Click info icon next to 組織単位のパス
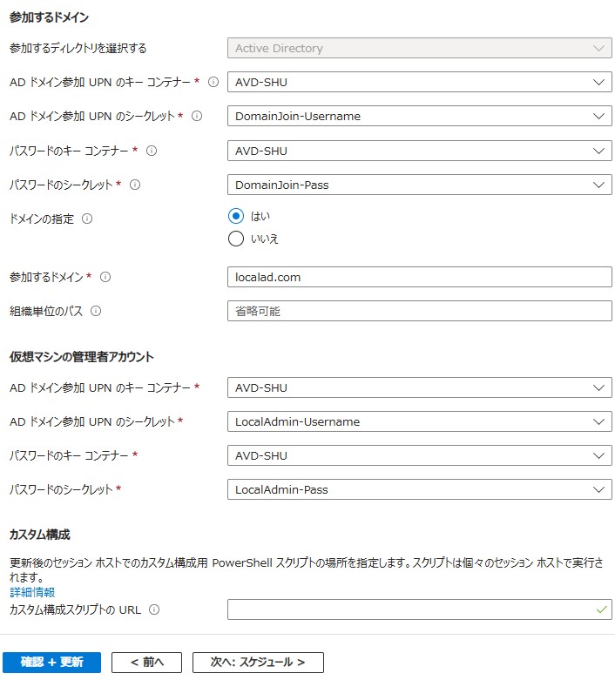Image resolution: width=615 pixels, height=680 pixels. click(x=96, y=311)
